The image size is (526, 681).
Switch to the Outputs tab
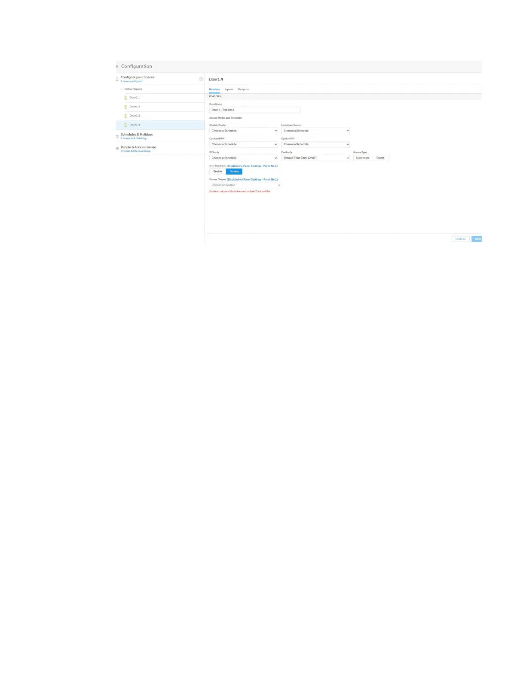(x=243, y=89)
